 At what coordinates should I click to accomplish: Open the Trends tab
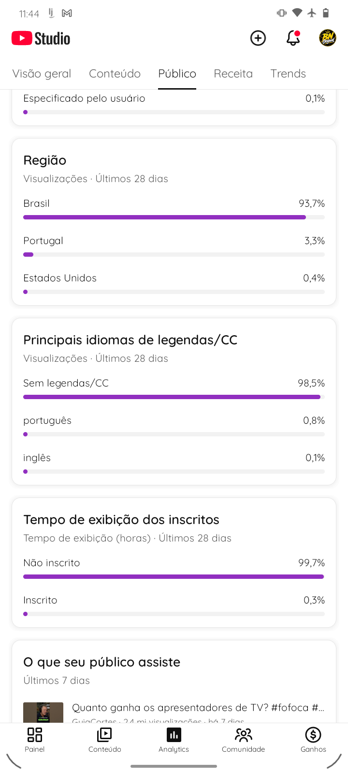288,74
